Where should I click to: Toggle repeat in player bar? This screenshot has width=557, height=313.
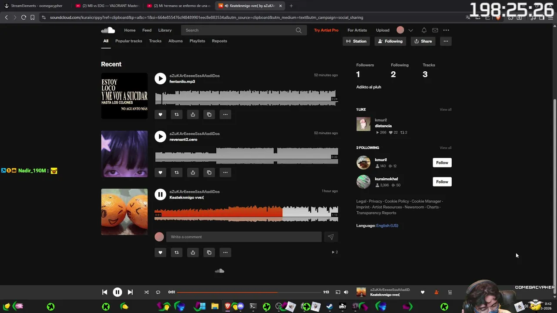pos(158,292)
